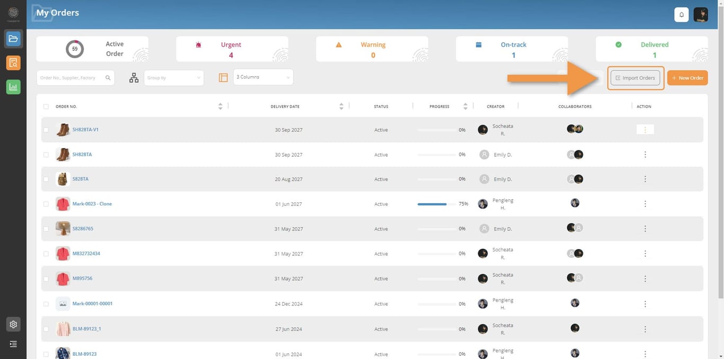Click the Import Orders button
The image size is (724, 359).
pyautogui.click(x=635, y=78)
